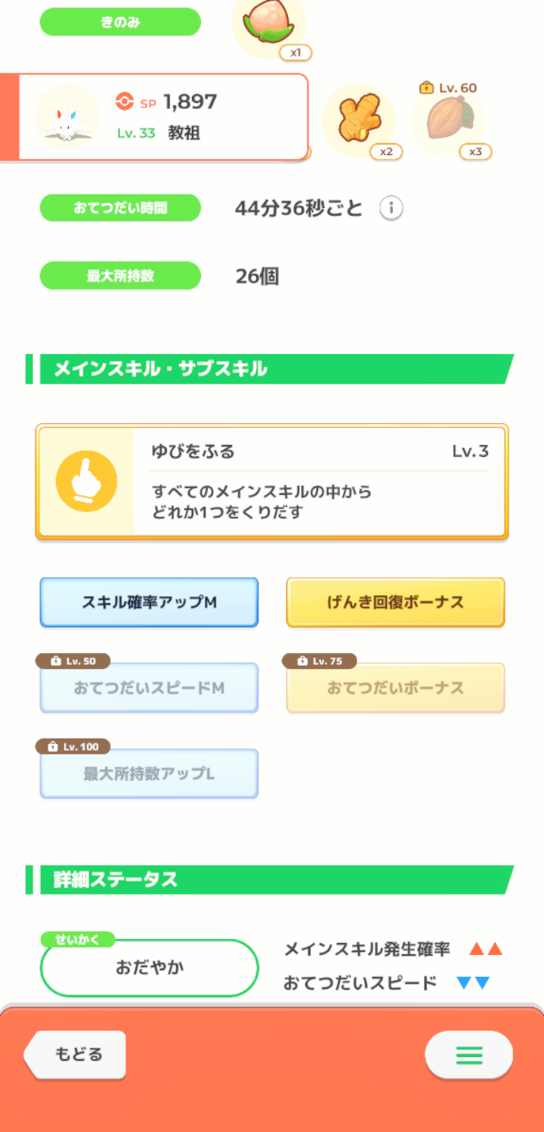Select the げんき回復ボーナス sub skill
The image size is (544, 1132).
395,602
